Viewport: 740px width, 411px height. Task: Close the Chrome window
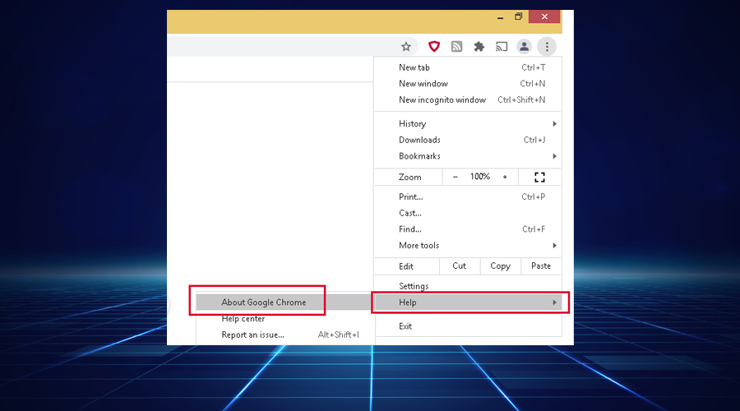click(x=544, y=16)
